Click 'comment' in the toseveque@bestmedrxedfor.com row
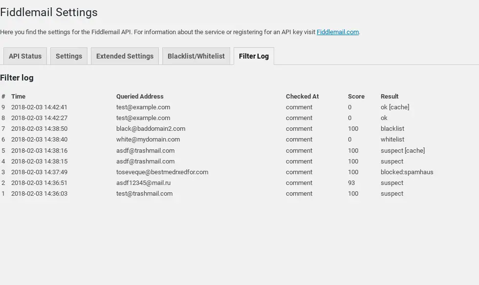 tap(299, 172)
